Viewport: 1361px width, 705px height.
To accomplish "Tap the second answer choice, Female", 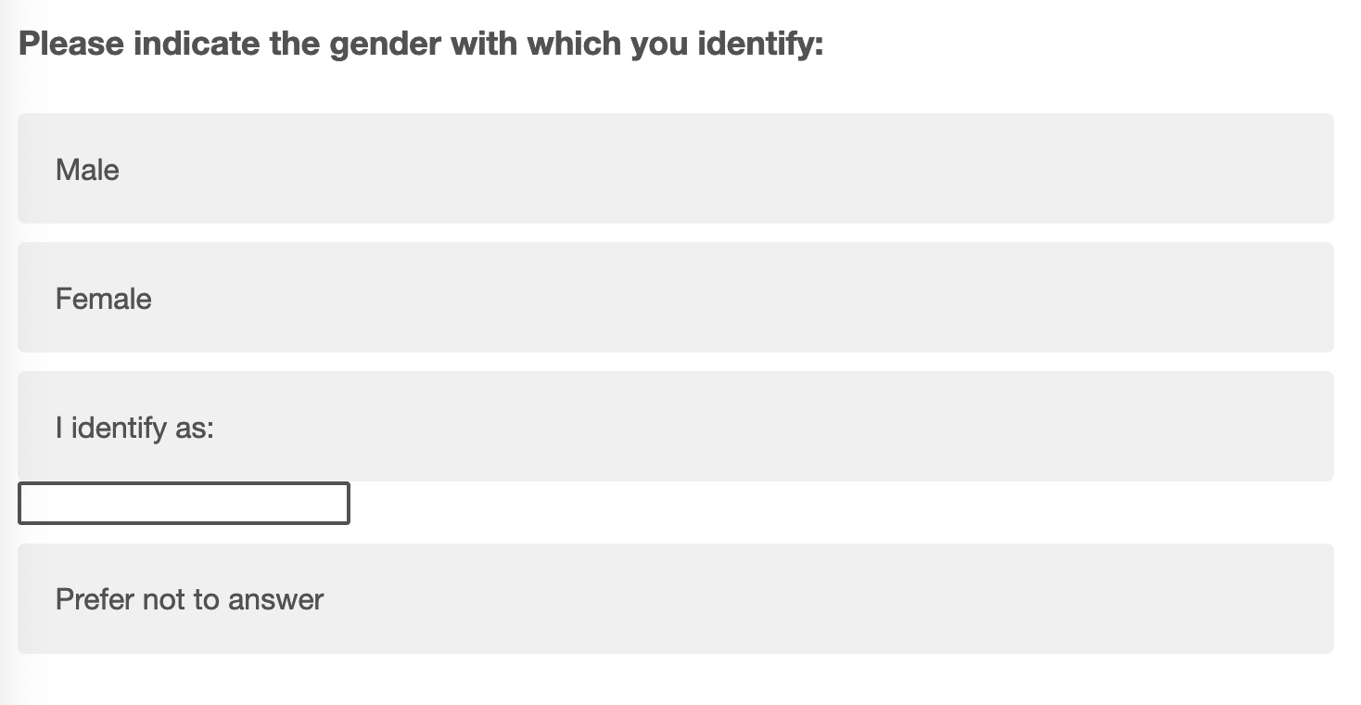I will pos(675,298).
